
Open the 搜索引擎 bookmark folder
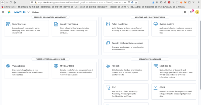[57, 7]
